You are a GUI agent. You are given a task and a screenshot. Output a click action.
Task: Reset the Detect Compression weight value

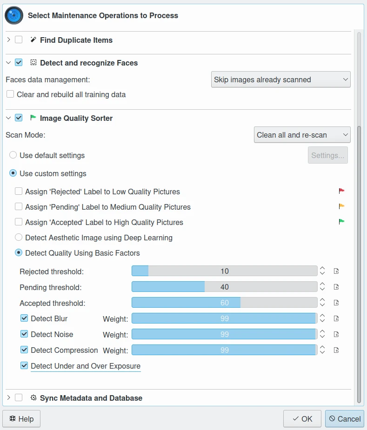336,350
